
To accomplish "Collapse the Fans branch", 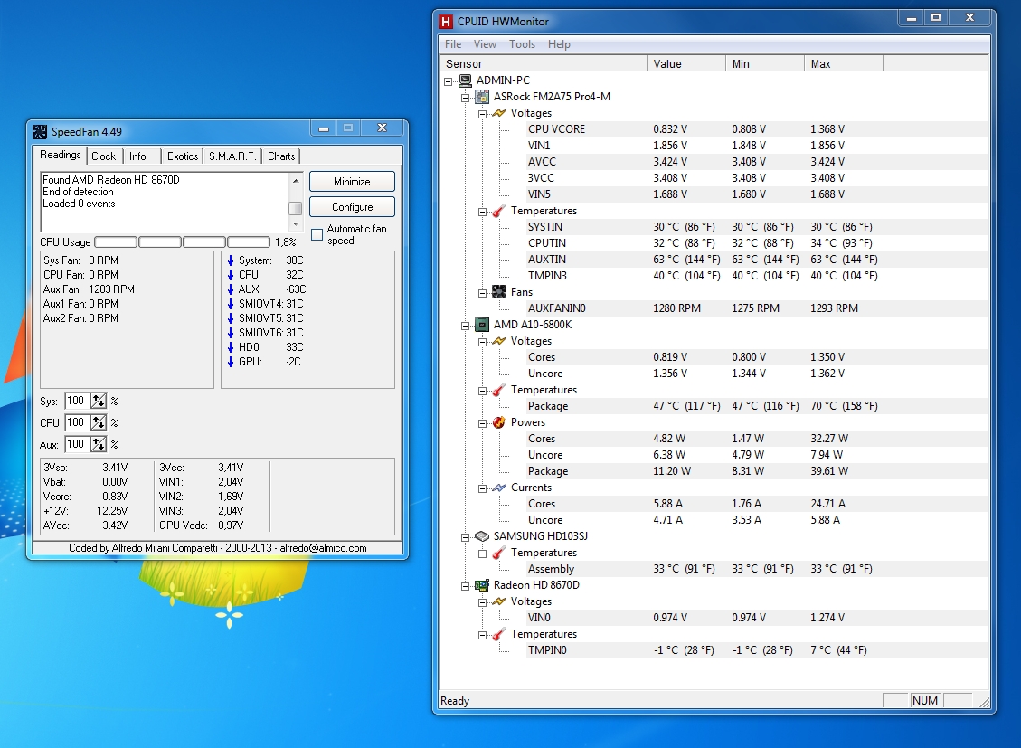I will [x=482, y=293].
